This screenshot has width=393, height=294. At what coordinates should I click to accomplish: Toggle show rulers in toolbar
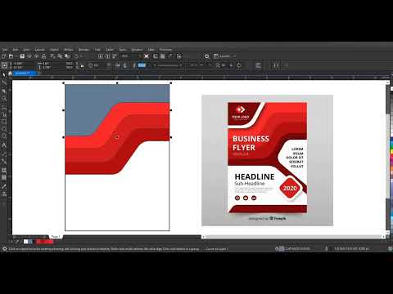[x=156, y=56]
